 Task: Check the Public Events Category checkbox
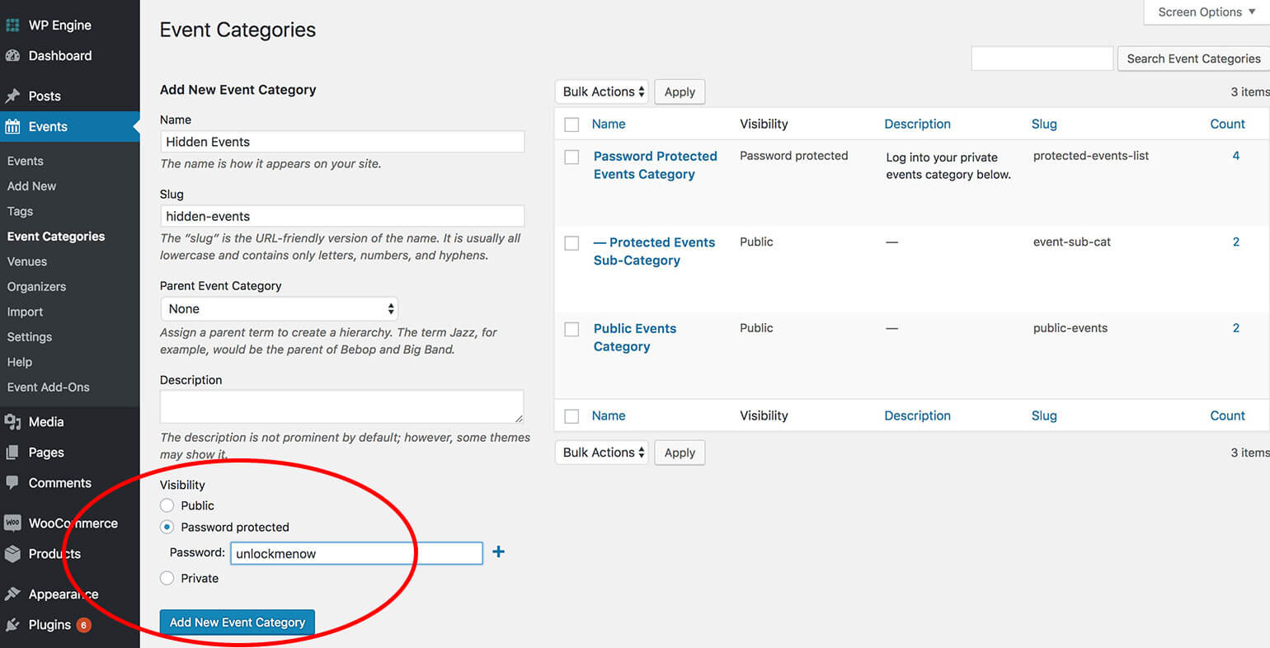click(x=571, y=329)
